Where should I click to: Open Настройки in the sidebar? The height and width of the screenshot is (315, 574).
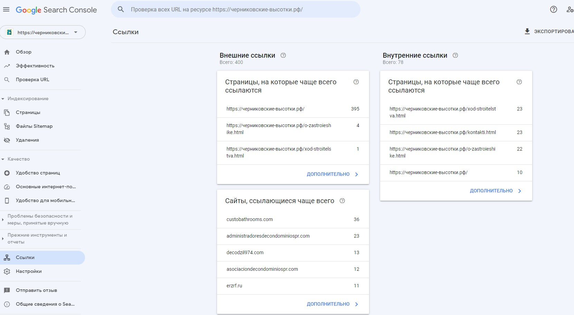click(29, 271)
